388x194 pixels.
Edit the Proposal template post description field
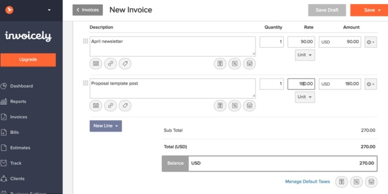(x=173, y=88)
